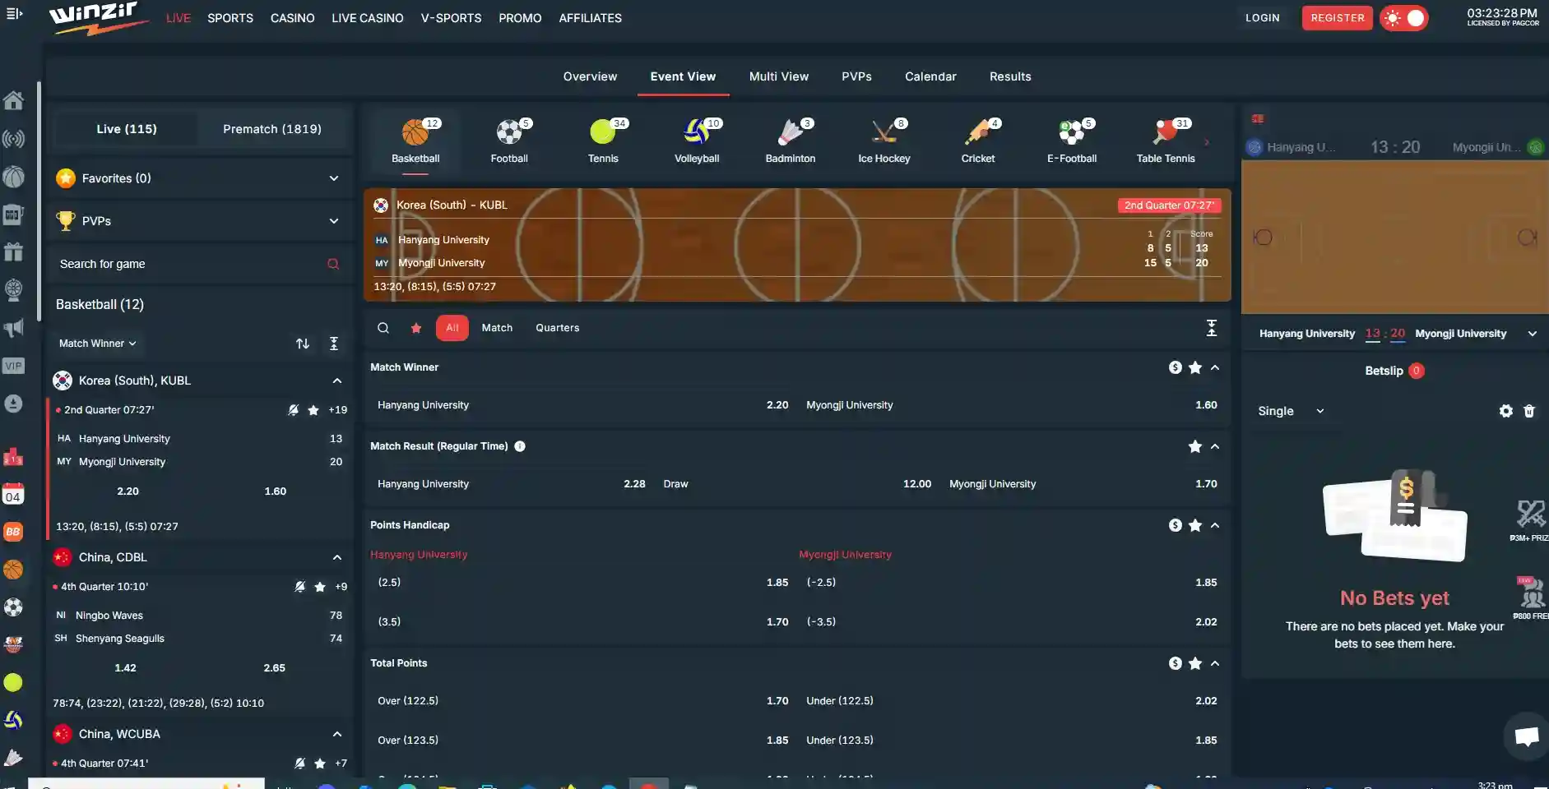
Task: Switch to Prematch (1819) tab
Action: pos(271,129)
